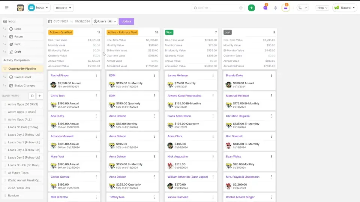Click the hamburger menu icon
Viewport: 360px width, 202px height.
(7, 8)
